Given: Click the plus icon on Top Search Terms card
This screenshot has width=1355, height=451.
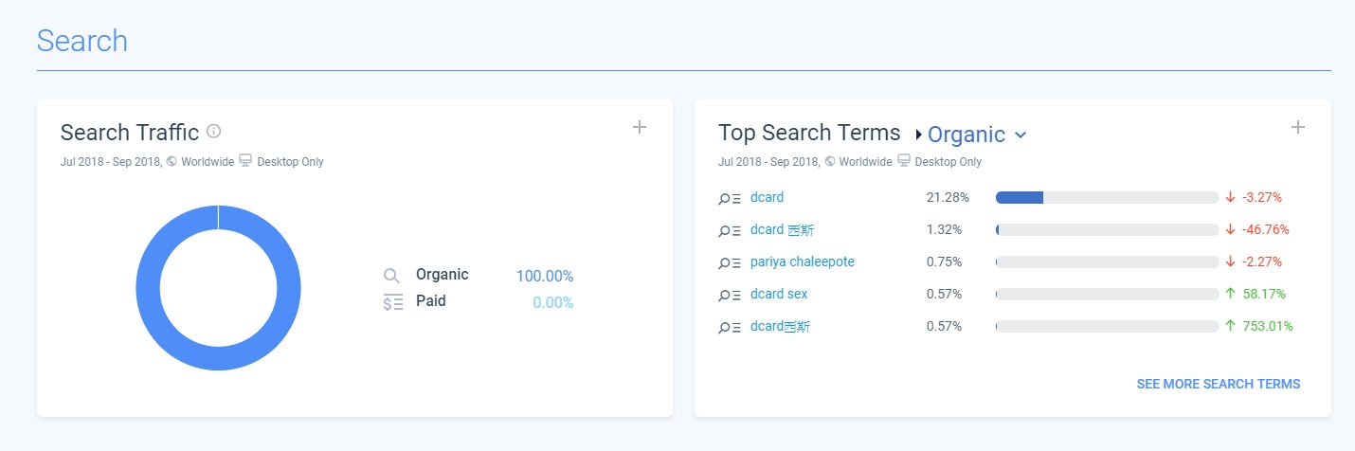Looking at the screenshot, I should 1298,127.
